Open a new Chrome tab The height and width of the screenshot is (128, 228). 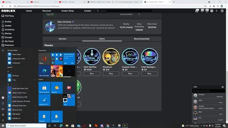click(x=174, y=2)
